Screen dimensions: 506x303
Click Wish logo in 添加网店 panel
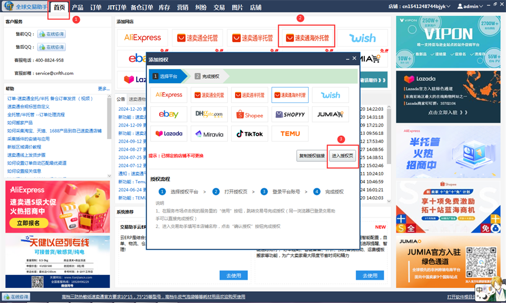pos(363,38)
